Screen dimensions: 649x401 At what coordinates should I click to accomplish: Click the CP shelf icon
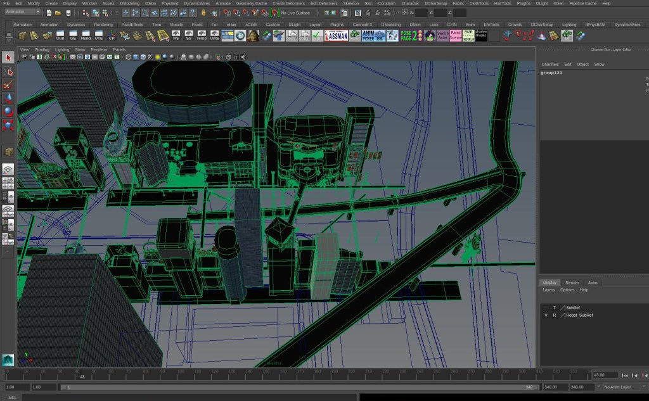(112, 35)
